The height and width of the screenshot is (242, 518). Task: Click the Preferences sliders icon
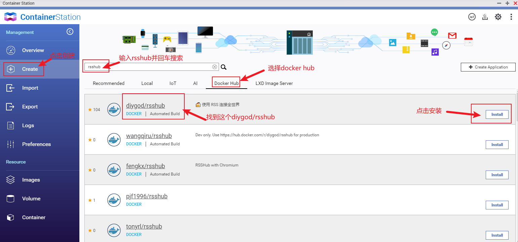pyautogui.click(x=11, y=144)
